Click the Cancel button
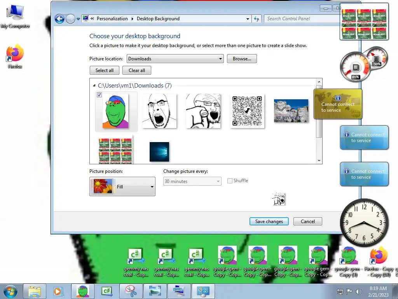This screenshot has height=299, width=398. (x=308, y=222)
